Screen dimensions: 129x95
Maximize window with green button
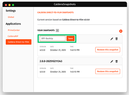13,5
